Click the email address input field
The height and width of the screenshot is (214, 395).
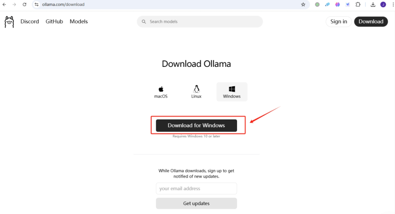click(196, 188)
